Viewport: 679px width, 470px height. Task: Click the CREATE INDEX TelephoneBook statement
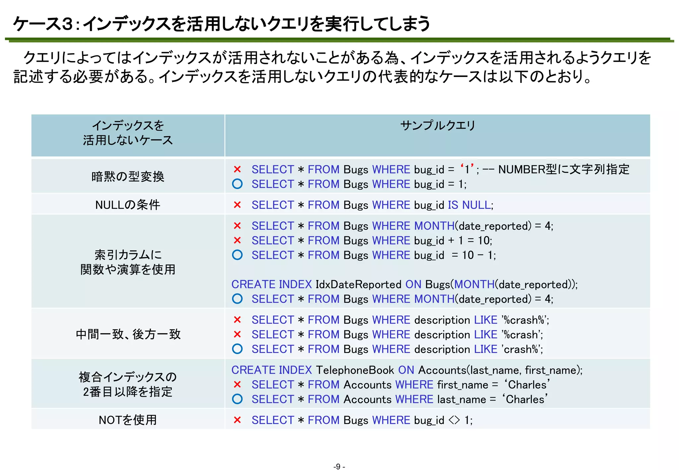[407, 370]
